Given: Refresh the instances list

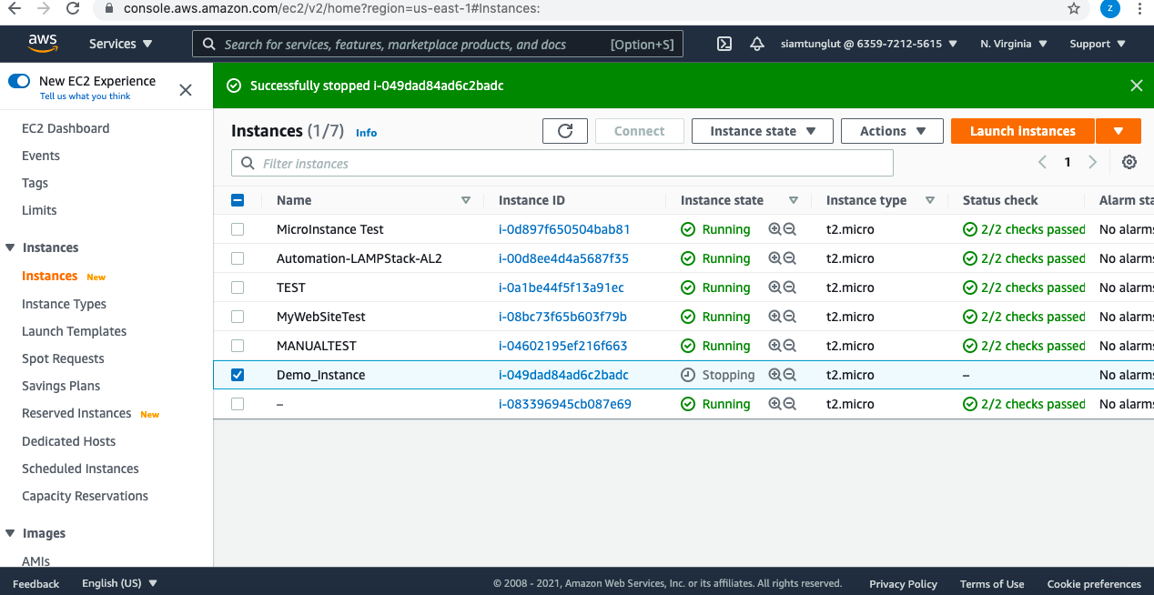Looking at the screenshot, I should 565,131.
